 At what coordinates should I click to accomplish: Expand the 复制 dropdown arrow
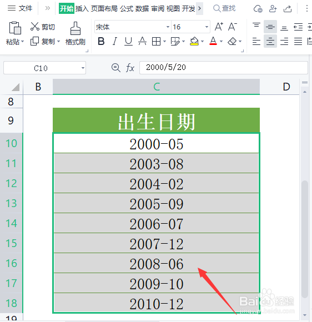[58, 41]
